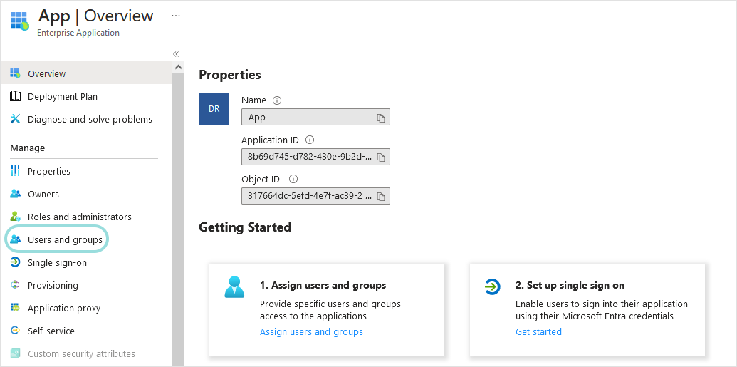
Task: Open the Owners page
Action: [x=43, y=194]
